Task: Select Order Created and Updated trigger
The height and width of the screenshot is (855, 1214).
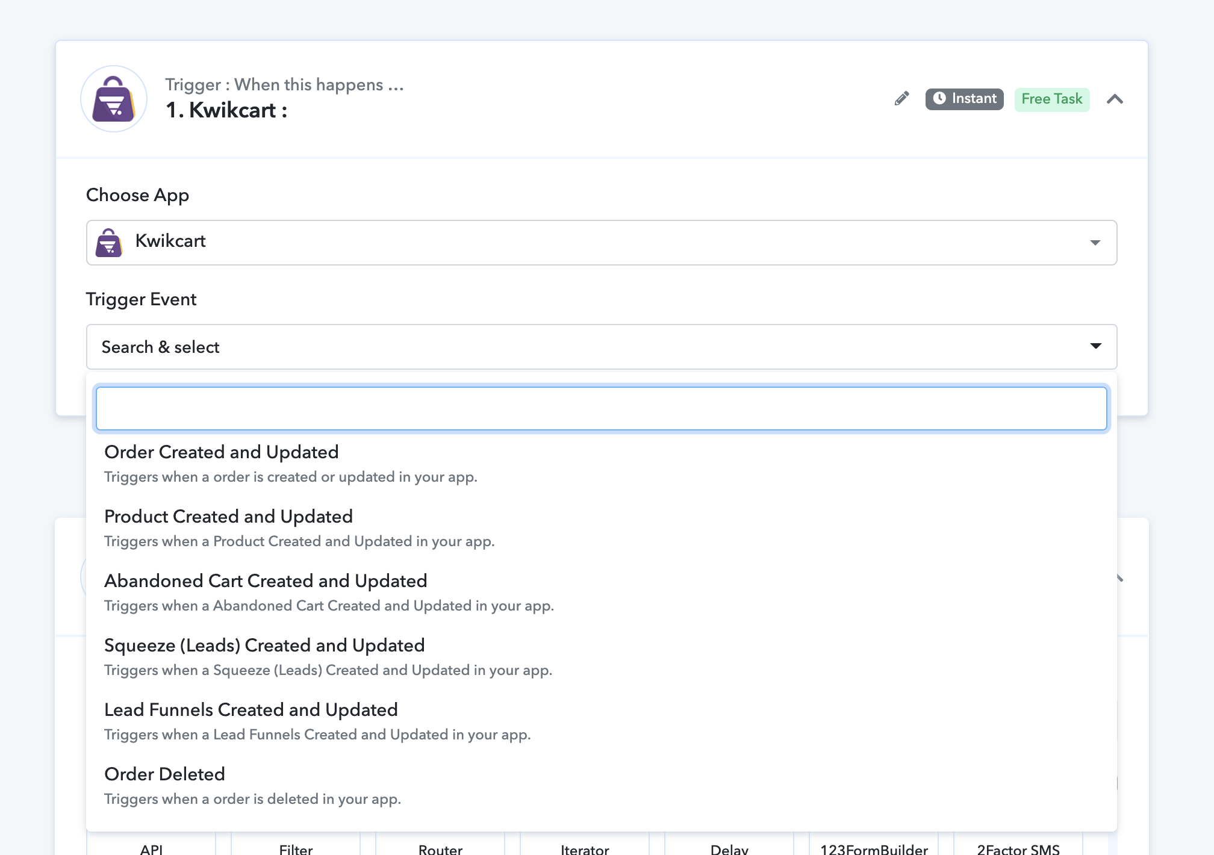Action: [602, 464]
